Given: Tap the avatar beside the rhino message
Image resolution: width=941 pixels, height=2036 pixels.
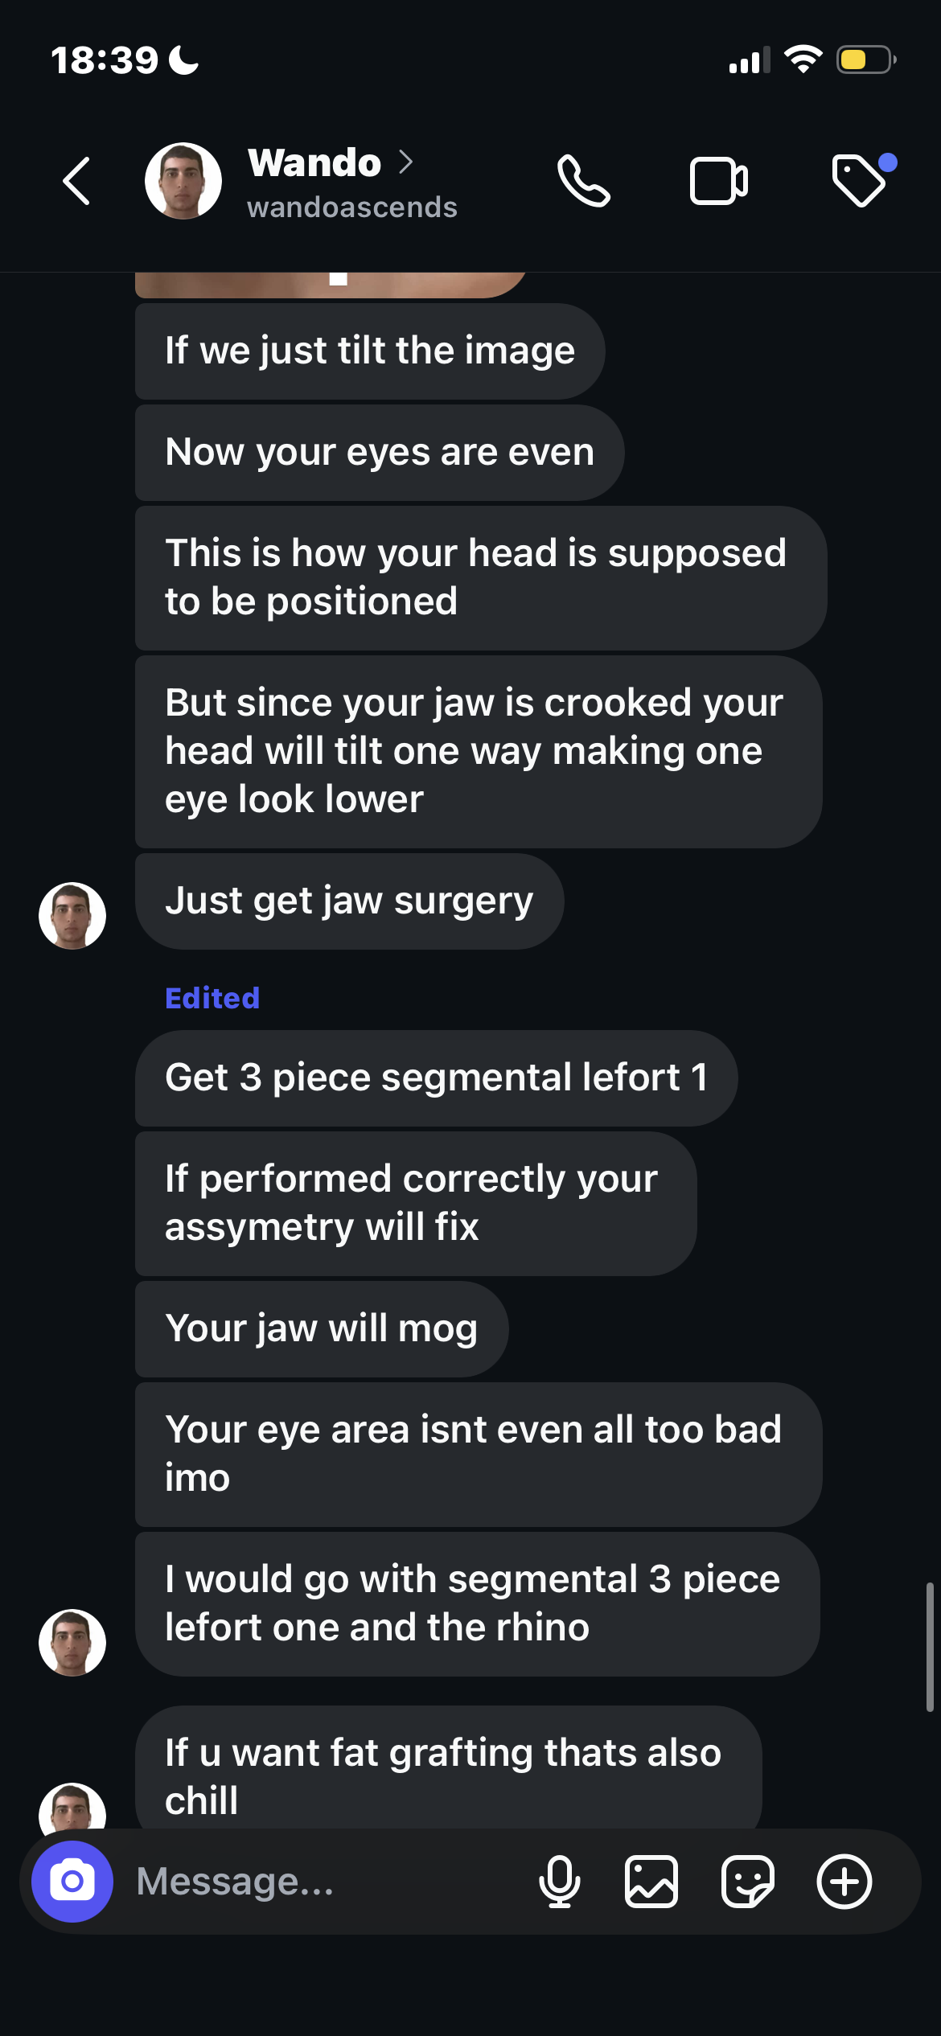Looking at the screenshot, I should pos(72,1643).
